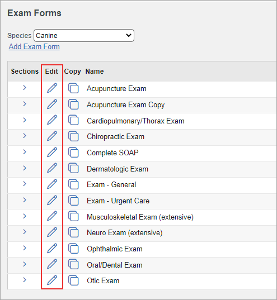Click the Ophthalmic Exam form name
Viewport: 277px width, 300px height.
115,249
